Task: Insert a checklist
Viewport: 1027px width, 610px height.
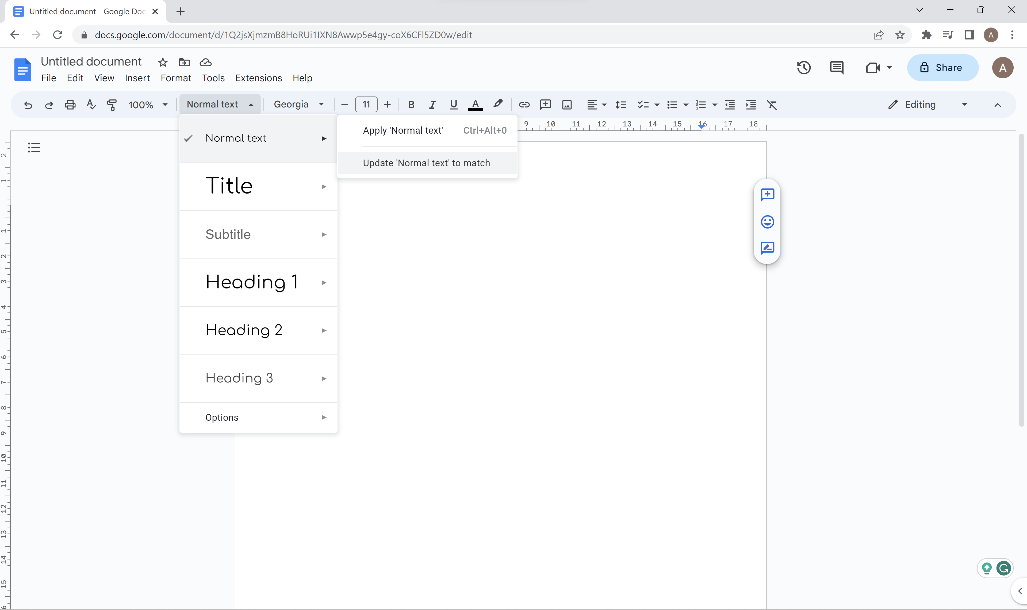Action: pos(643,105)
